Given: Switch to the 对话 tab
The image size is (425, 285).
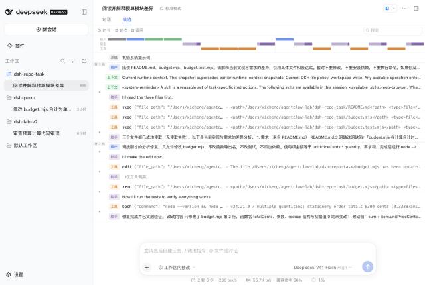Looking at the screenshot, I should point(106,19).
